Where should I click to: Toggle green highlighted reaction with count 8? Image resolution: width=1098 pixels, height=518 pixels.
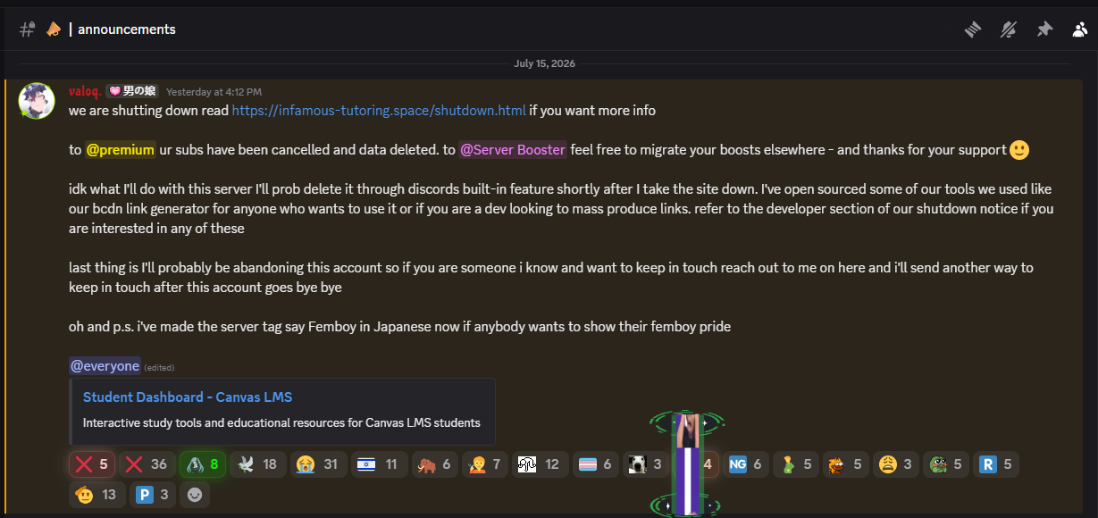point(203,464)
